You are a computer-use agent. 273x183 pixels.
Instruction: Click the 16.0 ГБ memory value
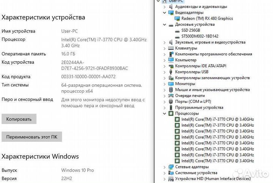(68, 54)
